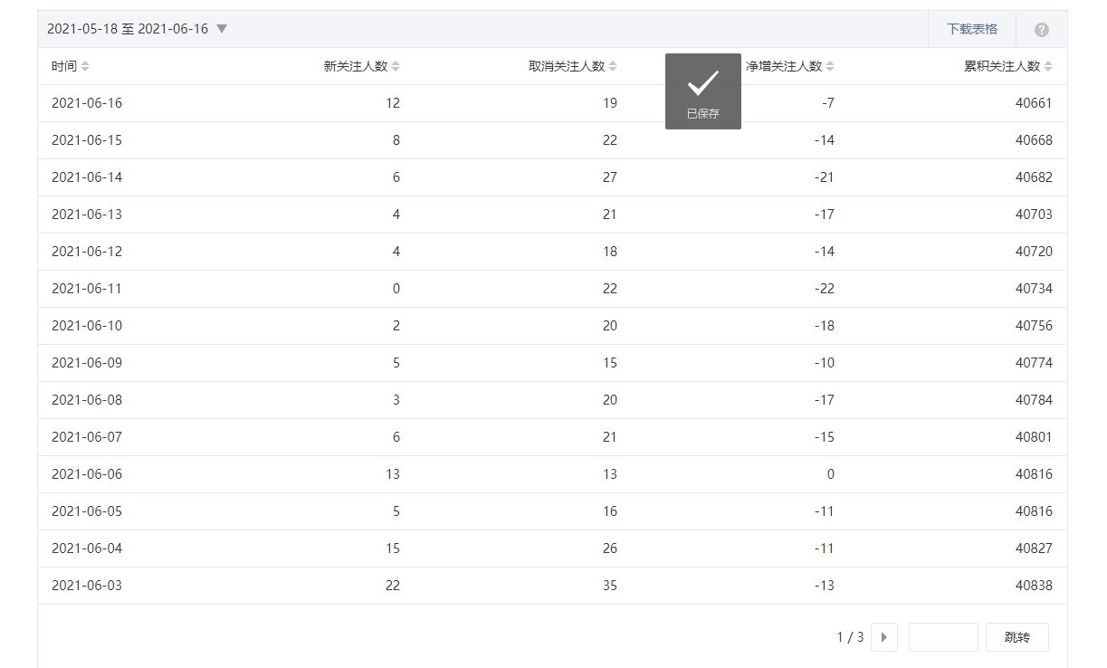The image size is (1107, 668).
Task: Click the 1 / 3 page indicator
Action: pyautogui.click(x=850, y=637)
